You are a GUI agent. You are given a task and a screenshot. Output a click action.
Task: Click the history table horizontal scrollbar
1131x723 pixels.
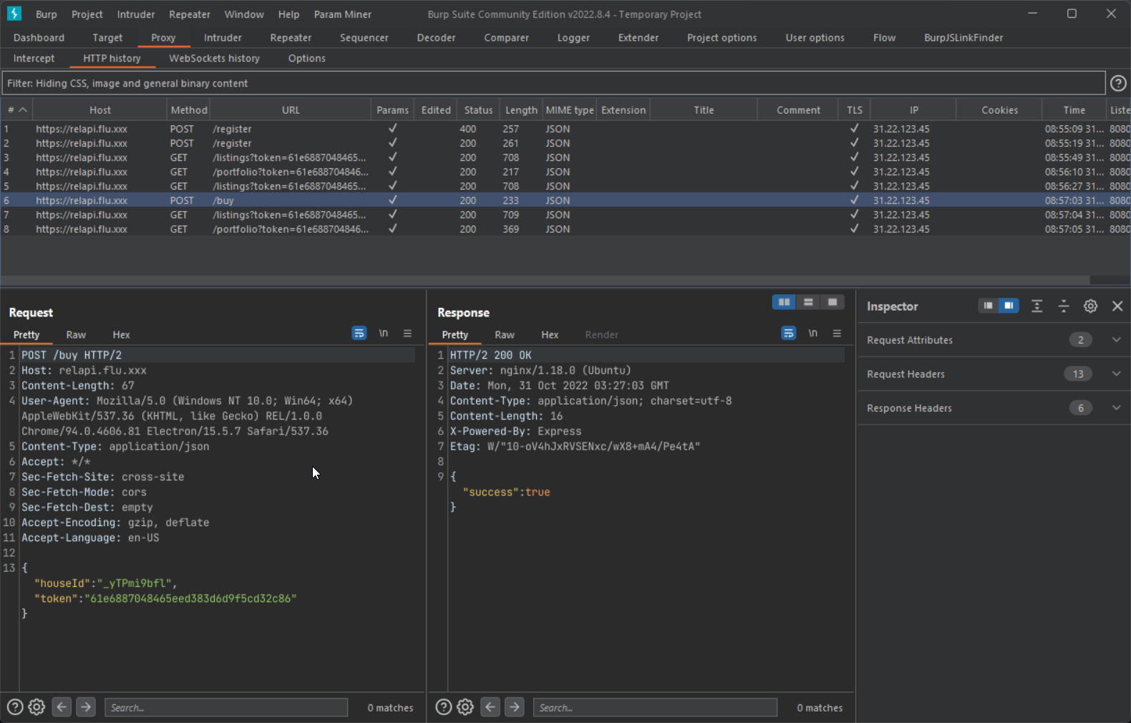[545, 280]
